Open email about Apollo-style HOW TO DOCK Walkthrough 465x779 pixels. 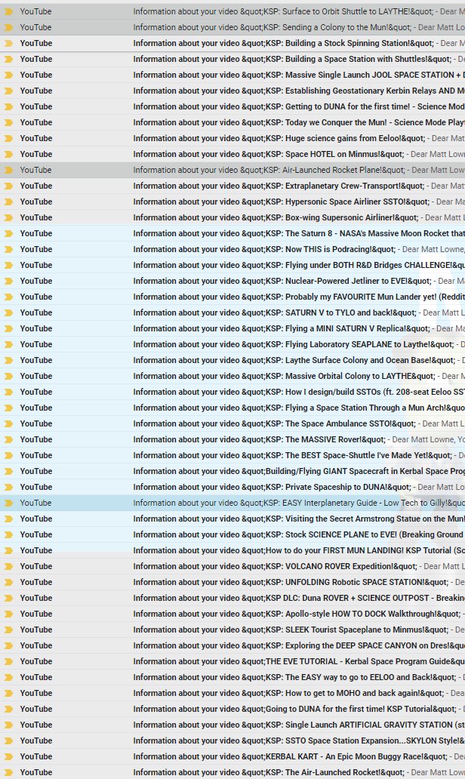tap(232, 614)
